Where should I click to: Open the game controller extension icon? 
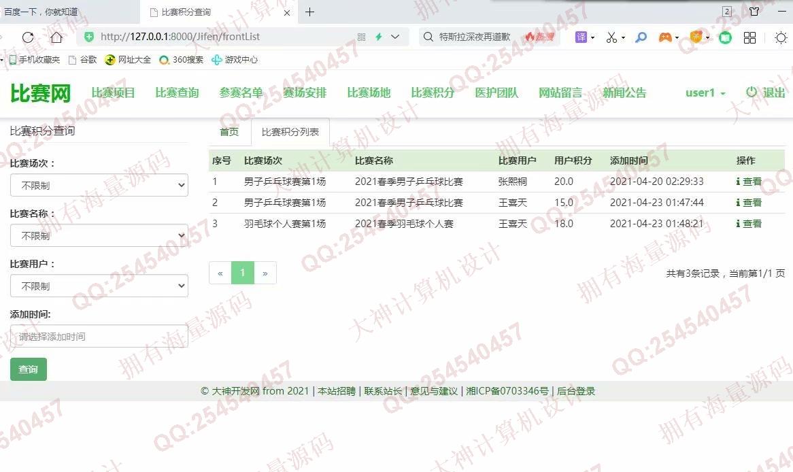pyautogui.click(x=665, y=37)
